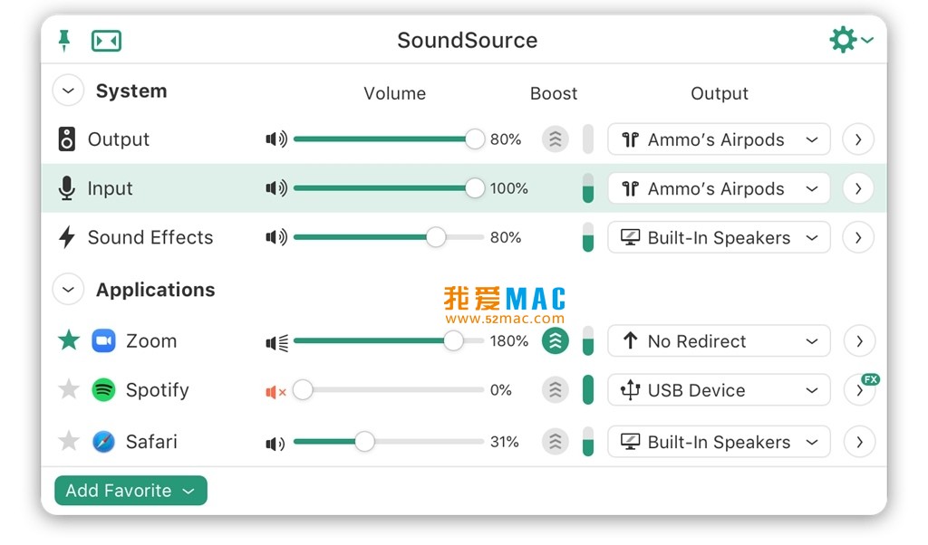The height and width of the screenshot is (545, 928).
Task: Open Spotify USB Device dropdown
Action: coord(719,390)
